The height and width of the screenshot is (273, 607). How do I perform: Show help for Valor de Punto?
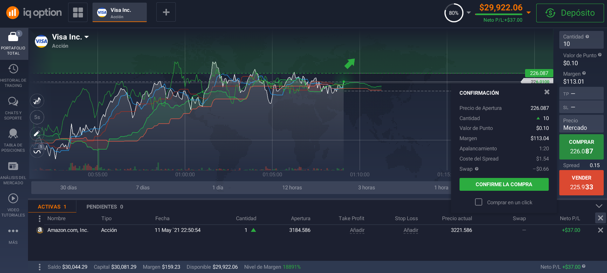click(600, 55)
